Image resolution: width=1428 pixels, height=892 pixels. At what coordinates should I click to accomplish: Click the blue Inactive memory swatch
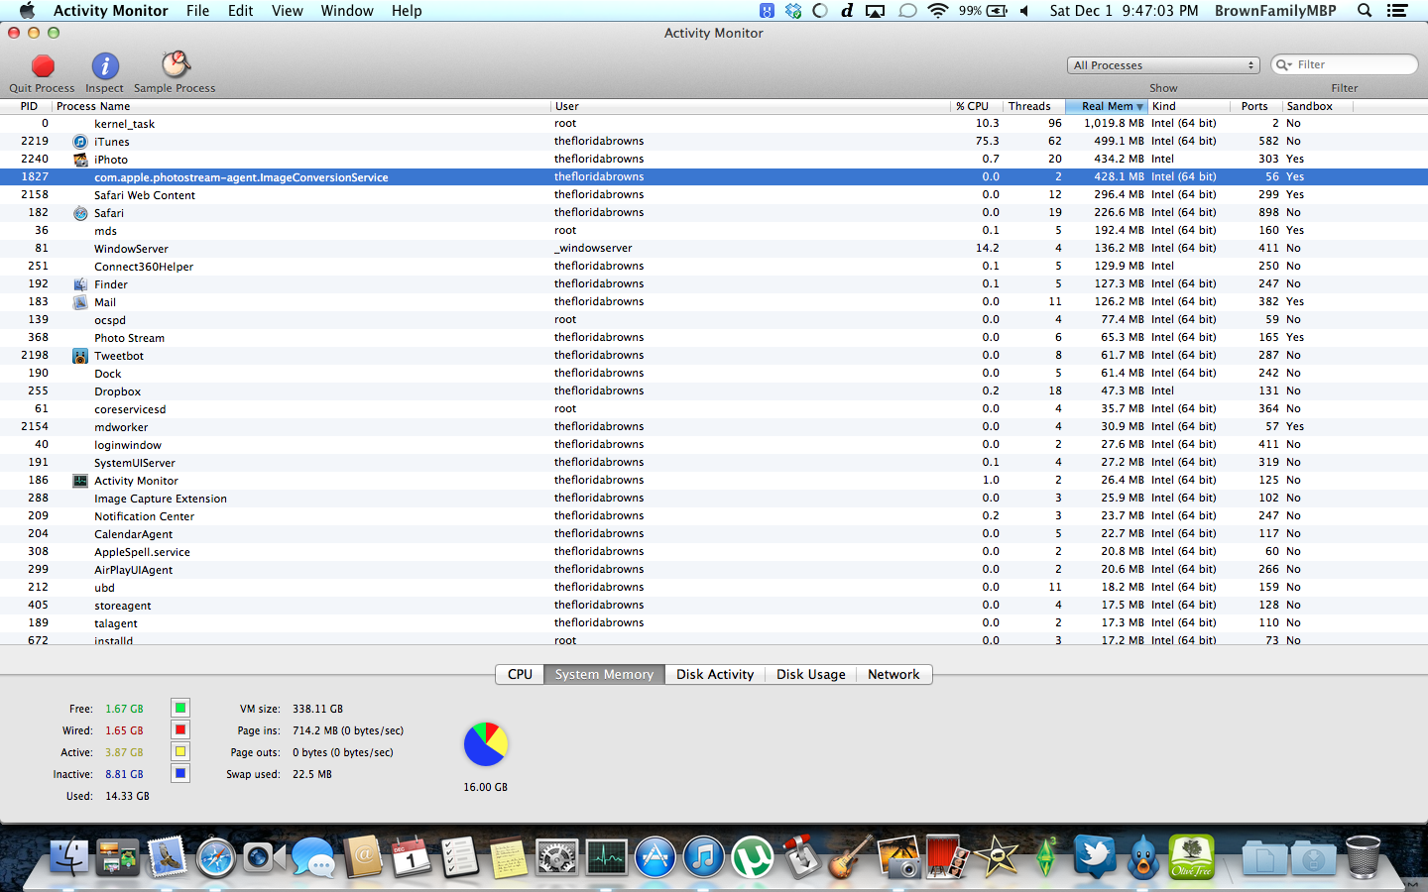click(180, 773)
